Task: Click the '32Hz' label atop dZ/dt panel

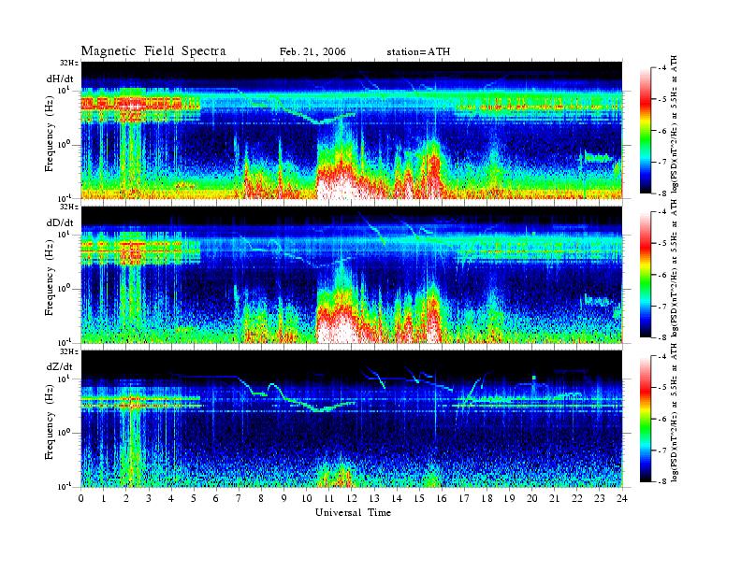Action: [x=69, y=351]
